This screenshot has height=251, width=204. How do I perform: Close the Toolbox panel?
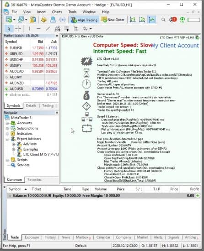tap(5, 187)
